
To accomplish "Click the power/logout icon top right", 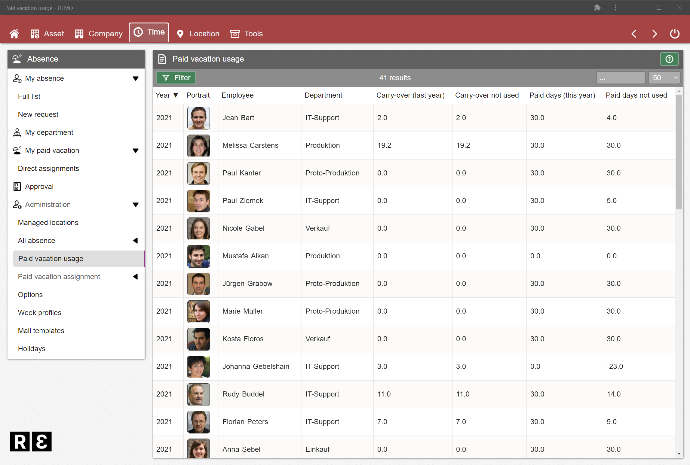I will (674, 34).
